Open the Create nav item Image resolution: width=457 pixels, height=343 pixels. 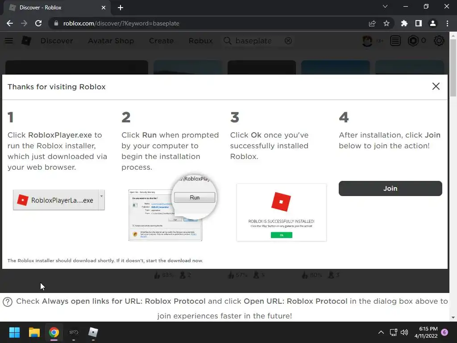162,41
